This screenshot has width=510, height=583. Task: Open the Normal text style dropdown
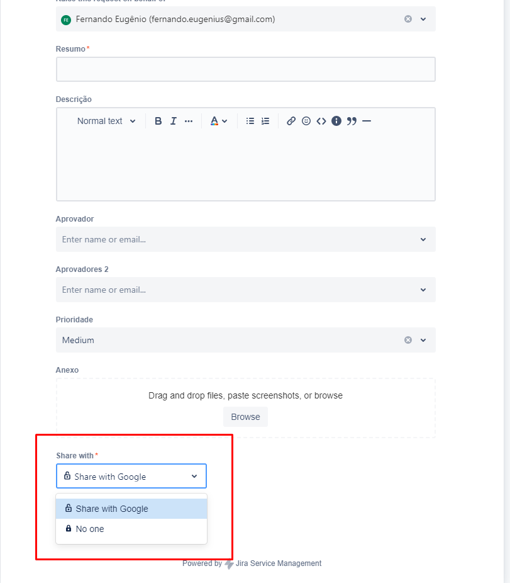pyautogui.click(x=106, y=121)
